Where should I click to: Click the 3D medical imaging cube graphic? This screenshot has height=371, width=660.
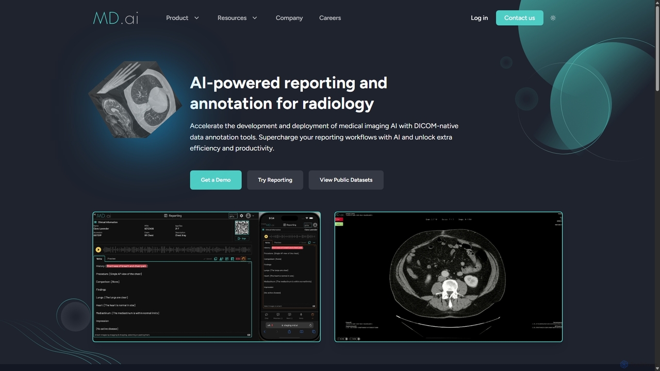pos(135,99)
